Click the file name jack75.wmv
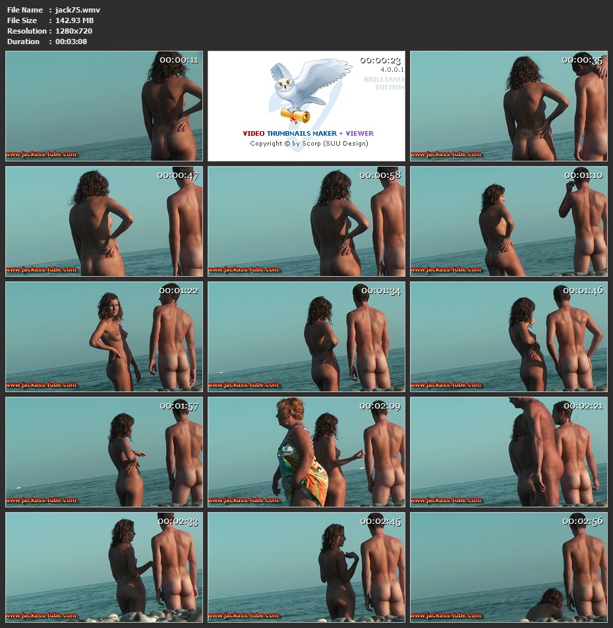 (78, 10)
